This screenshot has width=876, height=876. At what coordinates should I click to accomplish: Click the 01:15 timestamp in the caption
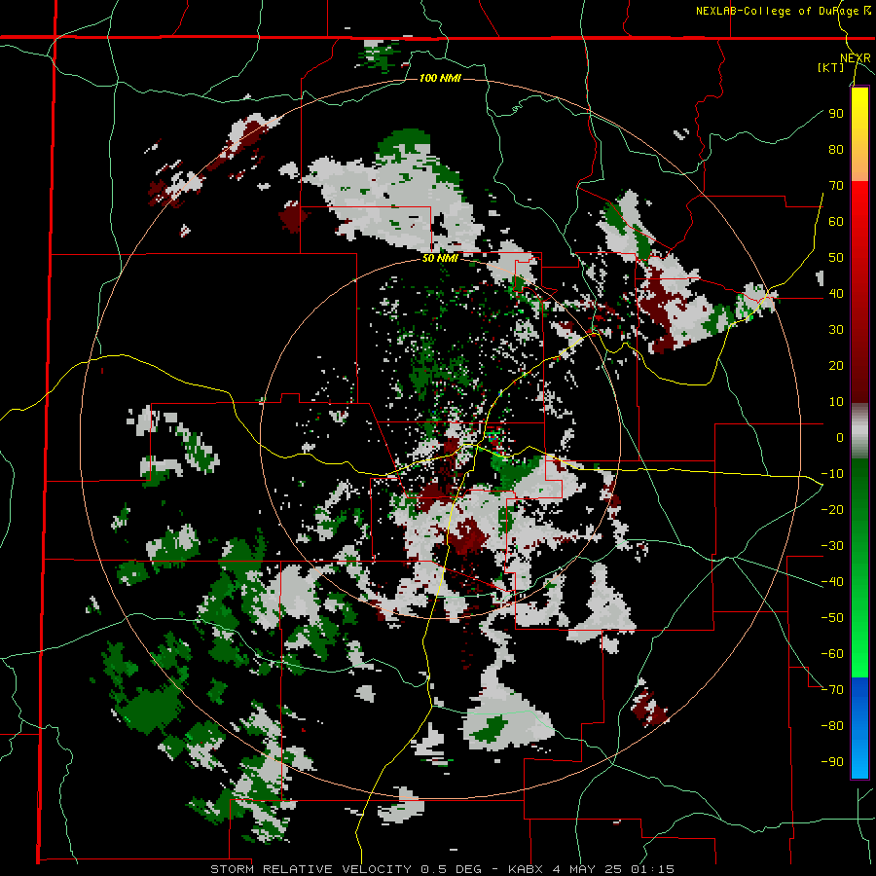pyautogui.click(x=653, y=869)
